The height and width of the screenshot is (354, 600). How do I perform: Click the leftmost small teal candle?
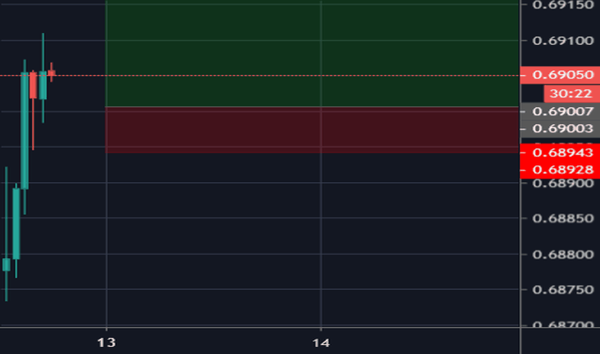coord(6,264)
